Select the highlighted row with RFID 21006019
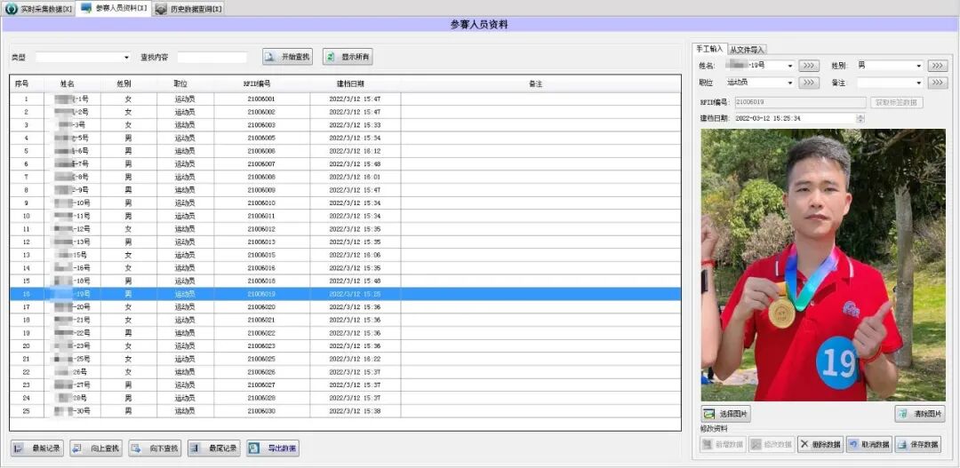This screenshot has height=468, width=960. (345, 294)
